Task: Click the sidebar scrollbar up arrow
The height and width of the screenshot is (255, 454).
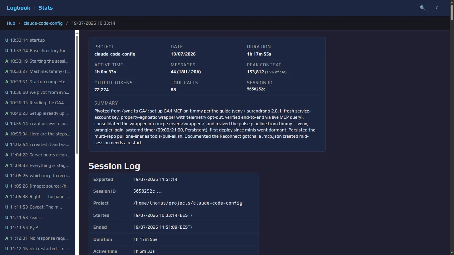Action: click(77, 32)
